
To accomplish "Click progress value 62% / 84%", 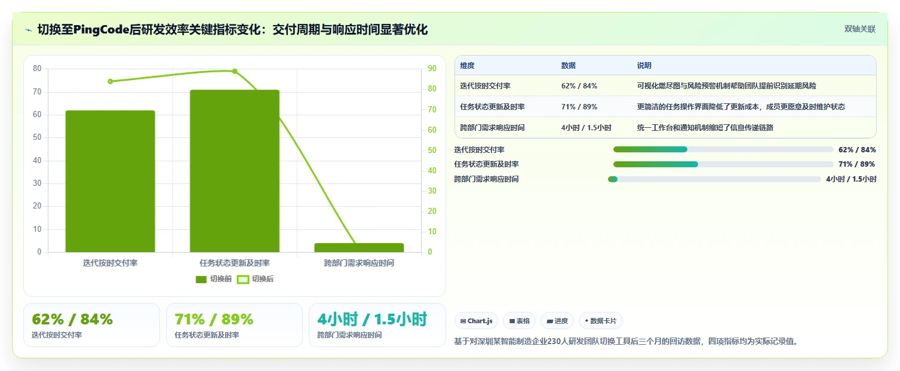I will 857,150.
